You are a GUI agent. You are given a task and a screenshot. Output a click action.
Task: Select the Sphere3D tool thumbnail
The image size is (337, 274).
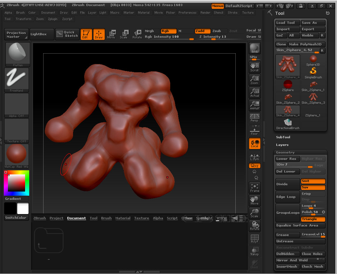point(313,61)
